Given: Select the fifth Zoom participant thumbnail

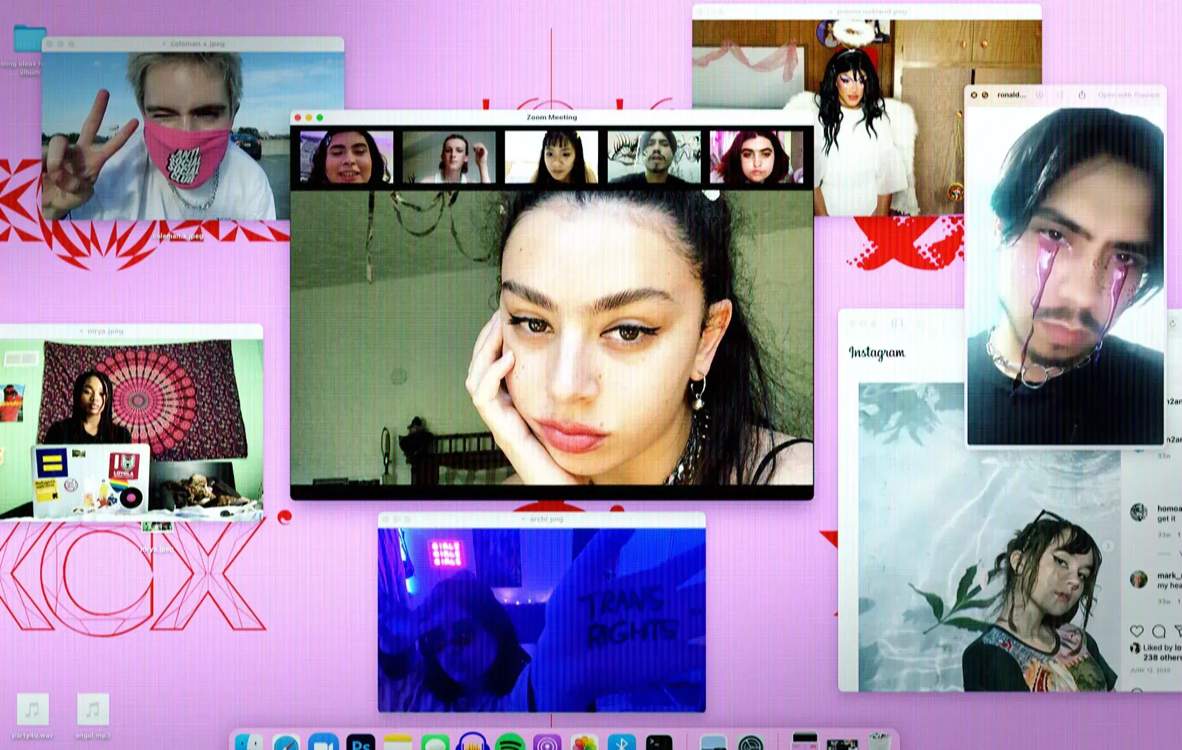Looking at the screenshot, I should tap(756, 157).
